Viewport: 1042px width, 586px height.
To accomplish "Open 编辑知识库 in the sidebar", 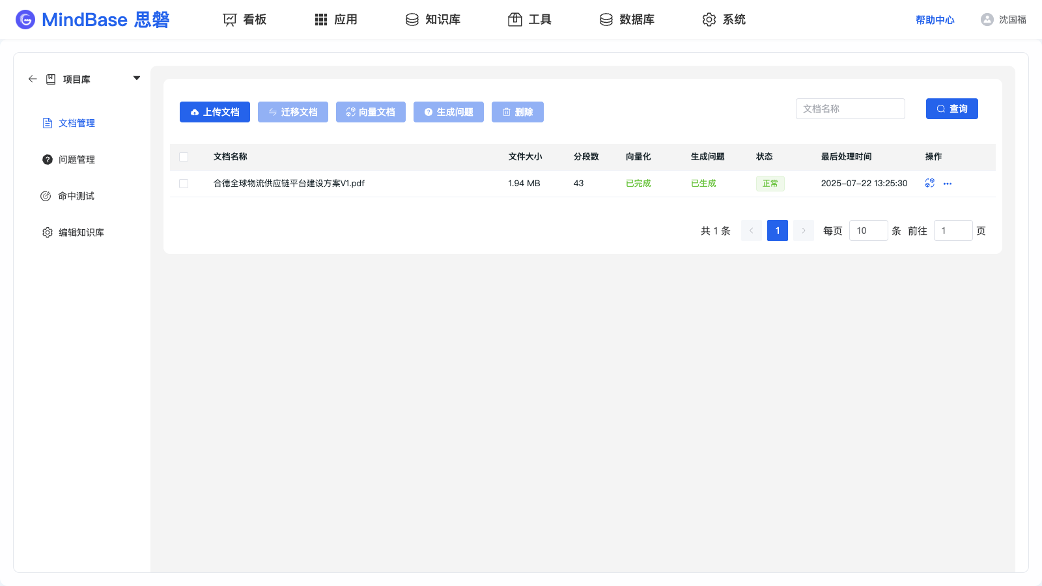I will pos(73,232).
